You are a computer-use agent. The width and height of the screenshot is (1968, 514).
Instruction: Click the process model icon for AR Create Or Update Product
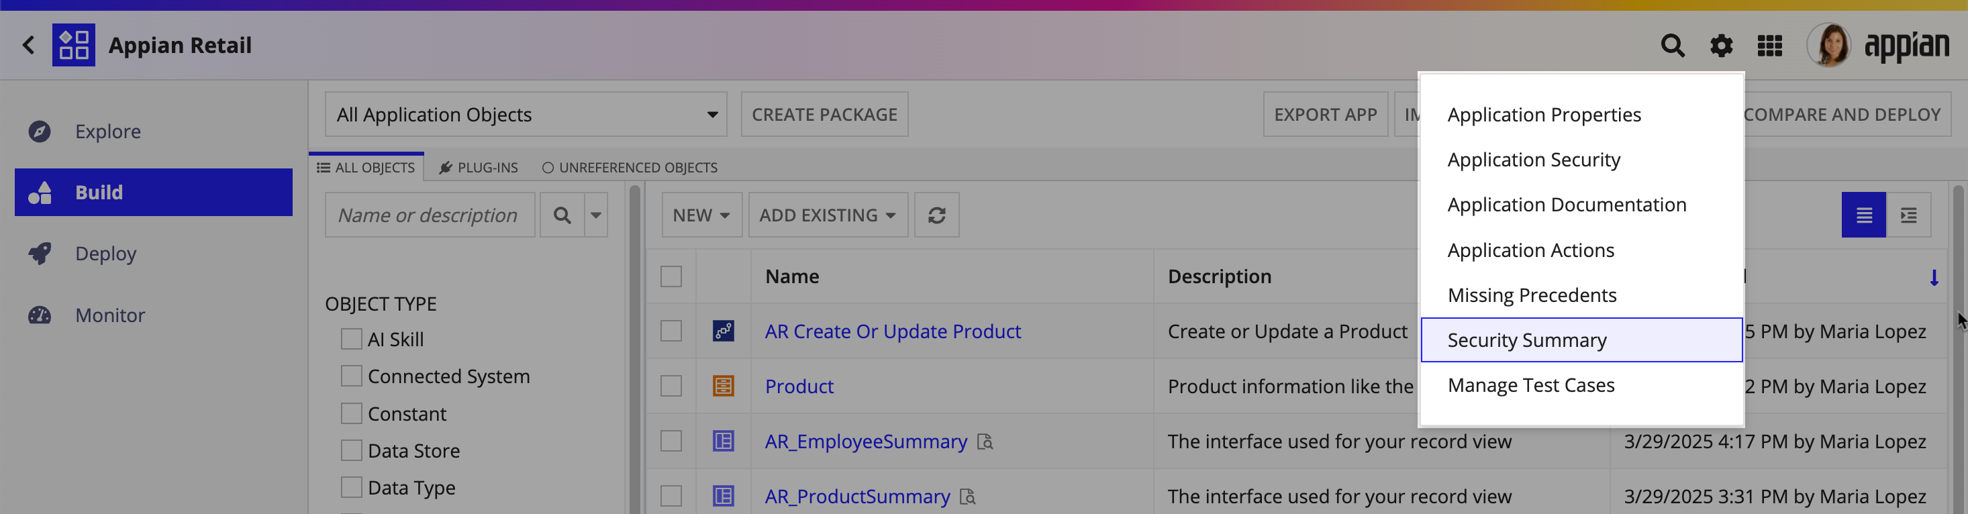click(724, 331)
